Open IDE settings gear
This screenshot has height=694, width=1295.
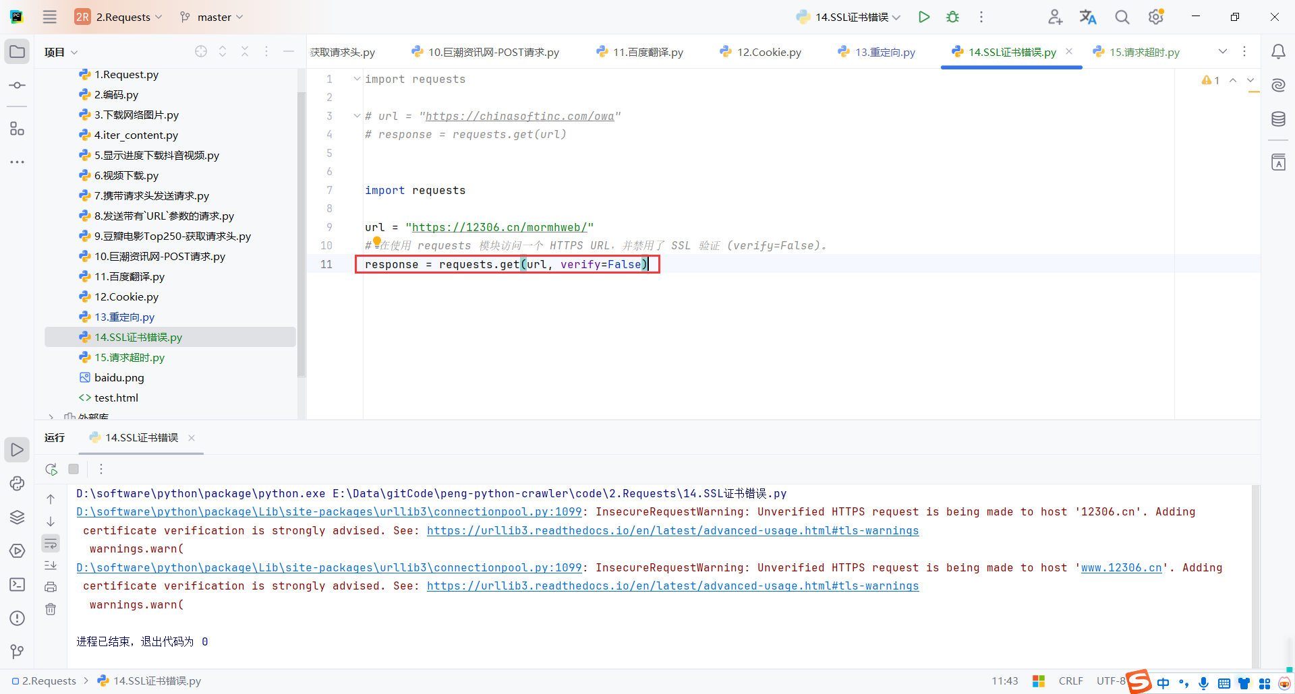(x=1156, y=17)
